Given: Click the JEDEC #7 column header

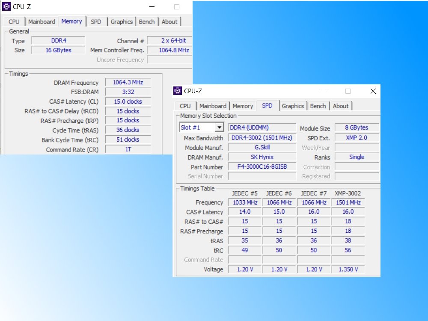Looking at the screenshot, I should [x=314, y=193].
